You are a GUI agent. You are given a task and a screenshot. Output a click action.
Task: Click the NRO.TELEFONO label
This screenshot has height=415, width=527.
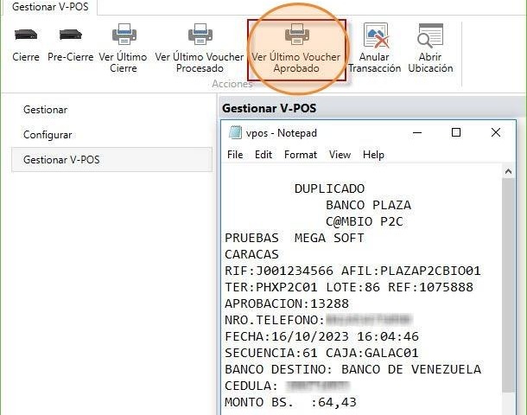pyautogui.click(x=275, y=321)
